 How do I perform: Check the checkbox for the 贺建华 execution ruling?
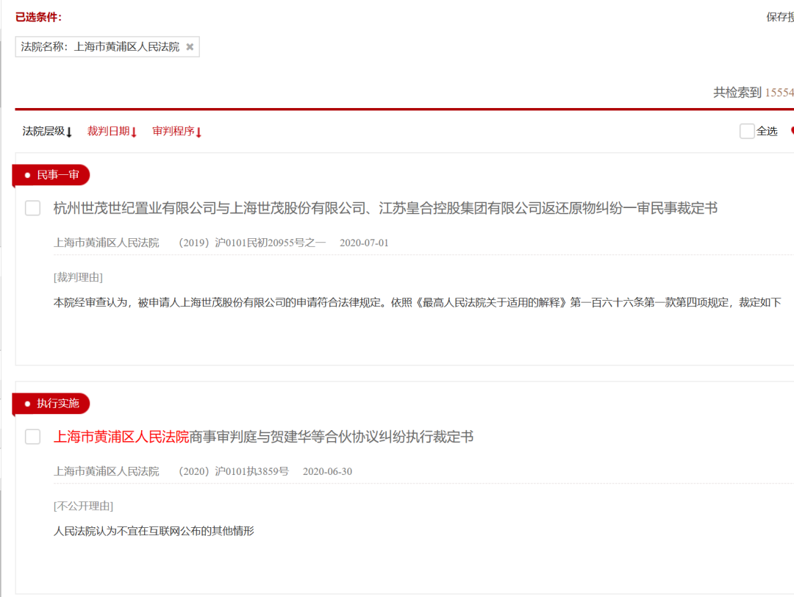click(32, 437)
